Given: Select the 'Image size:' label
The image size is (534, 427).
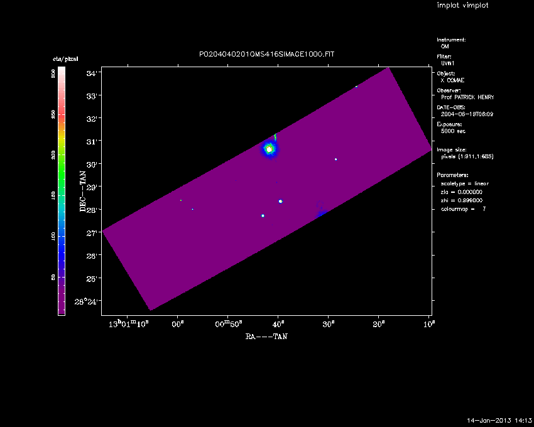Looking at the screenshot, I should point(452,150).
